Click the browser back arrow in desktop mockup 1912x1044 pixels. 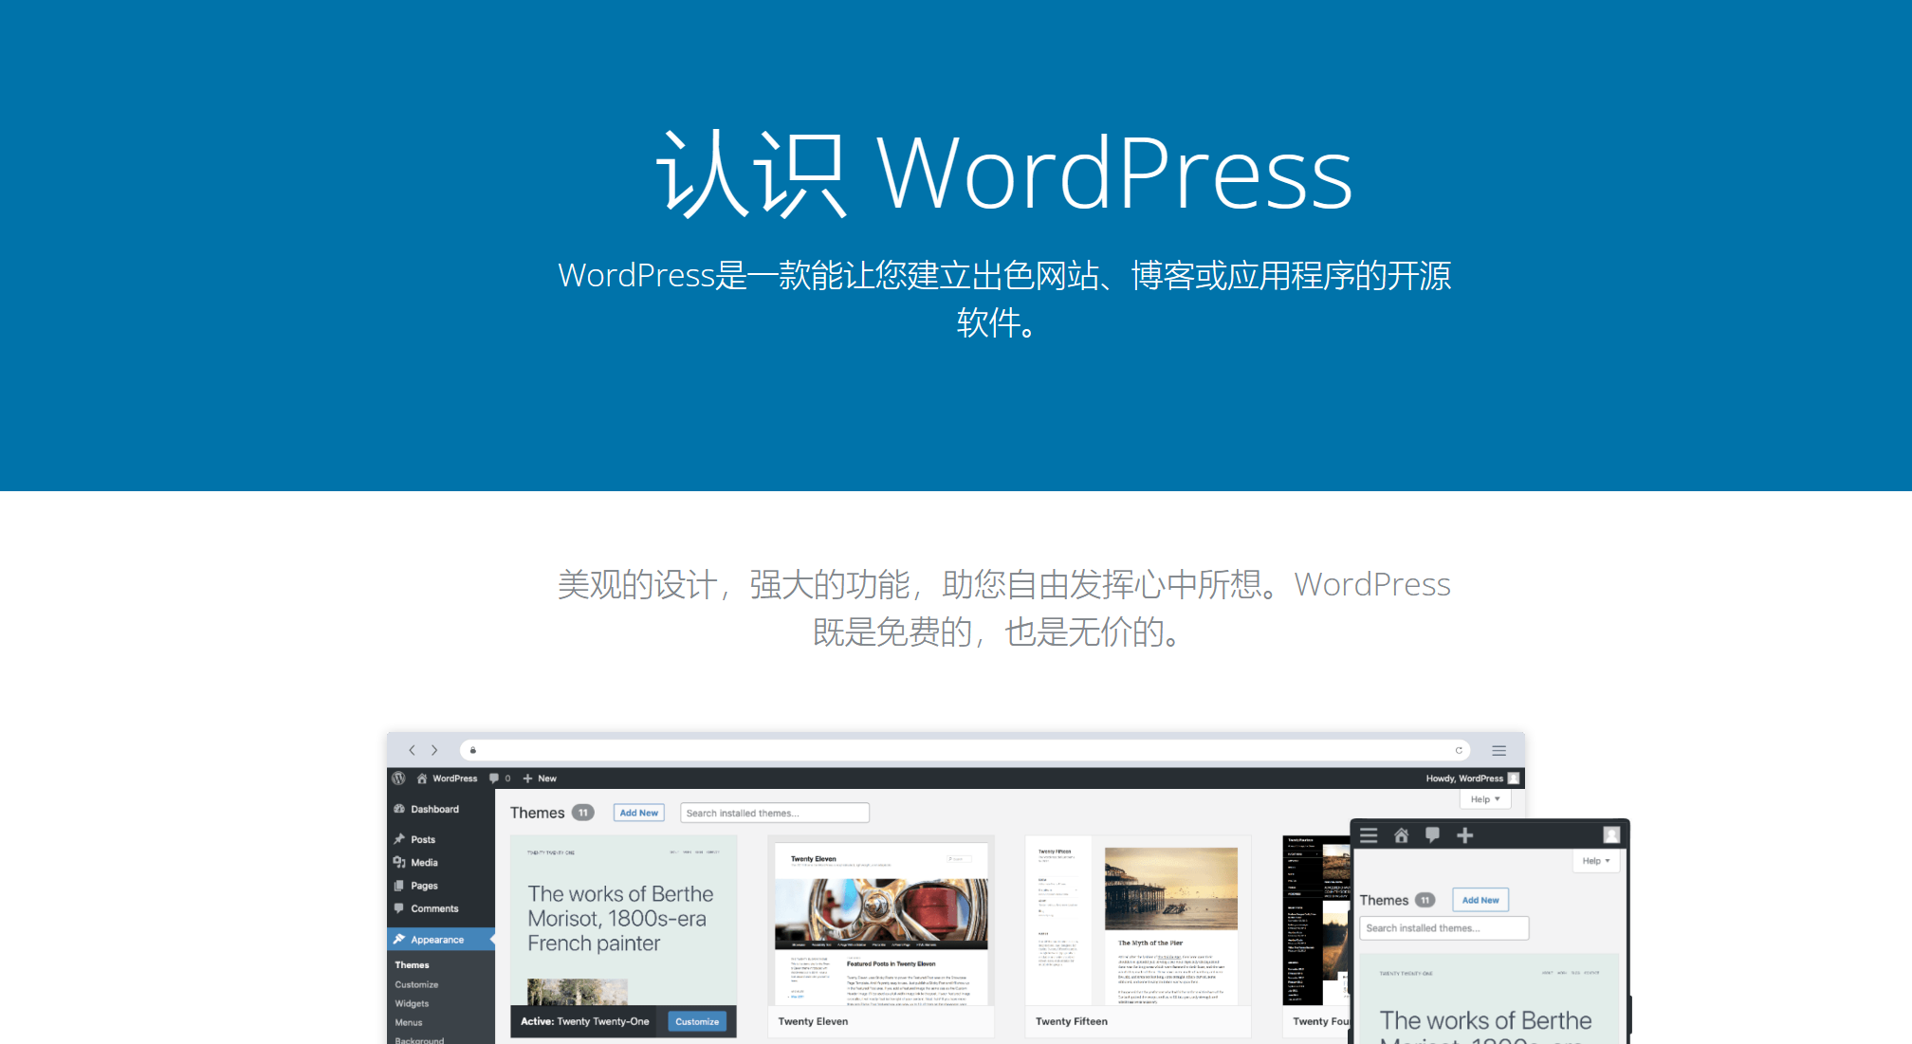coord(412,750)
